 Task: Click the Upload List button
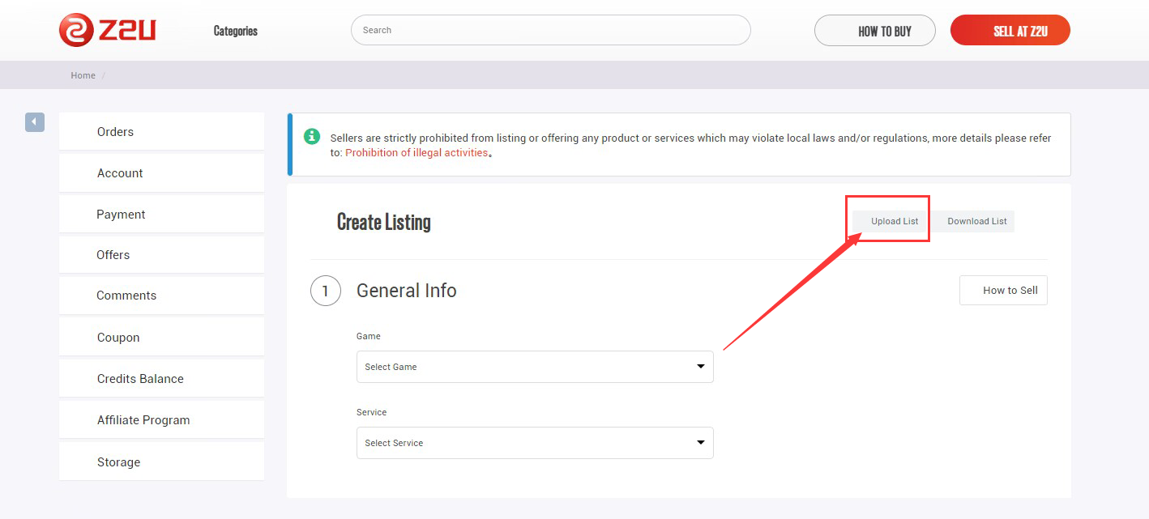[895, 221]
